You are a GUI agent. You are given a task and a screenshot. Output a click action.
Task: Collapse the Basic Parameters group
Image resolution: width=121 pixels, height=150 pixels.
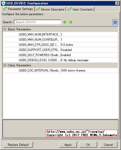[5, 29]
